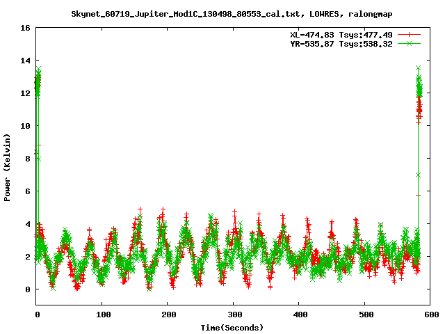445x334 pixels.
Task: Click the x-axis tick label 200
Action: [169, 315]
